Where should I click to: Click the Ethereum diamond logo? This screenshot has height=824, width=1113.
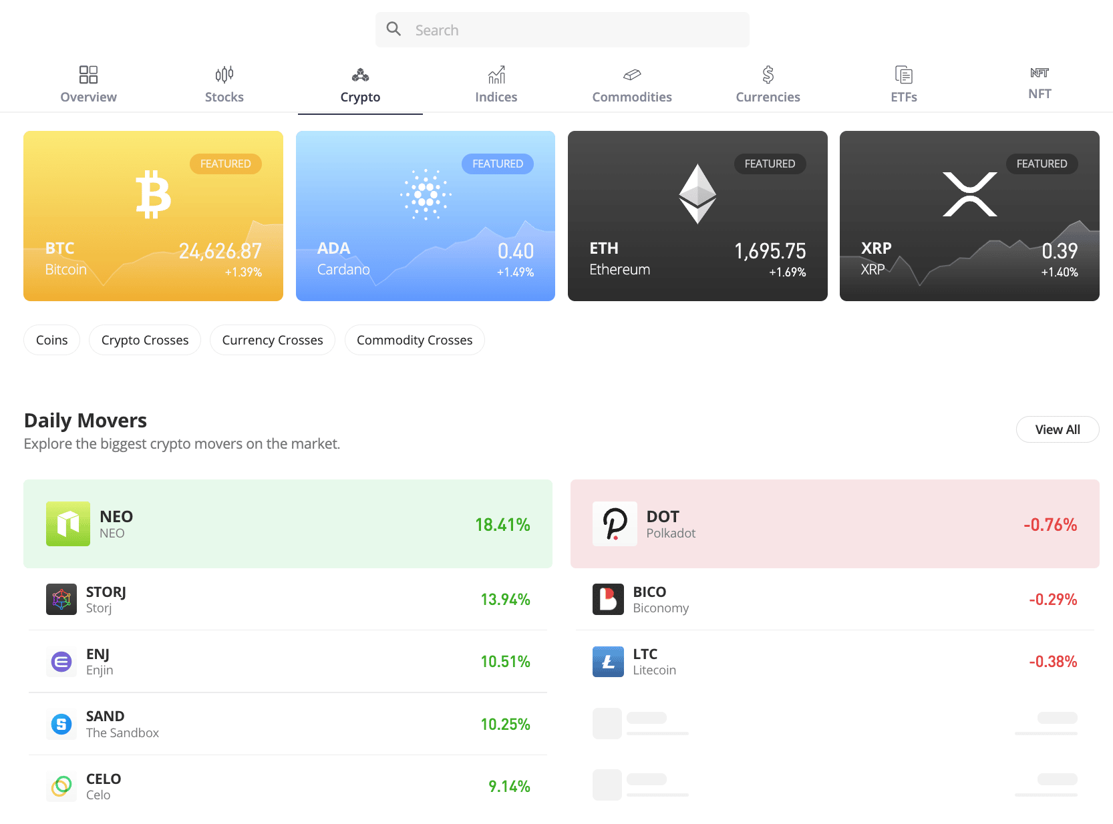pyautogui.click(x=697, y=194)
